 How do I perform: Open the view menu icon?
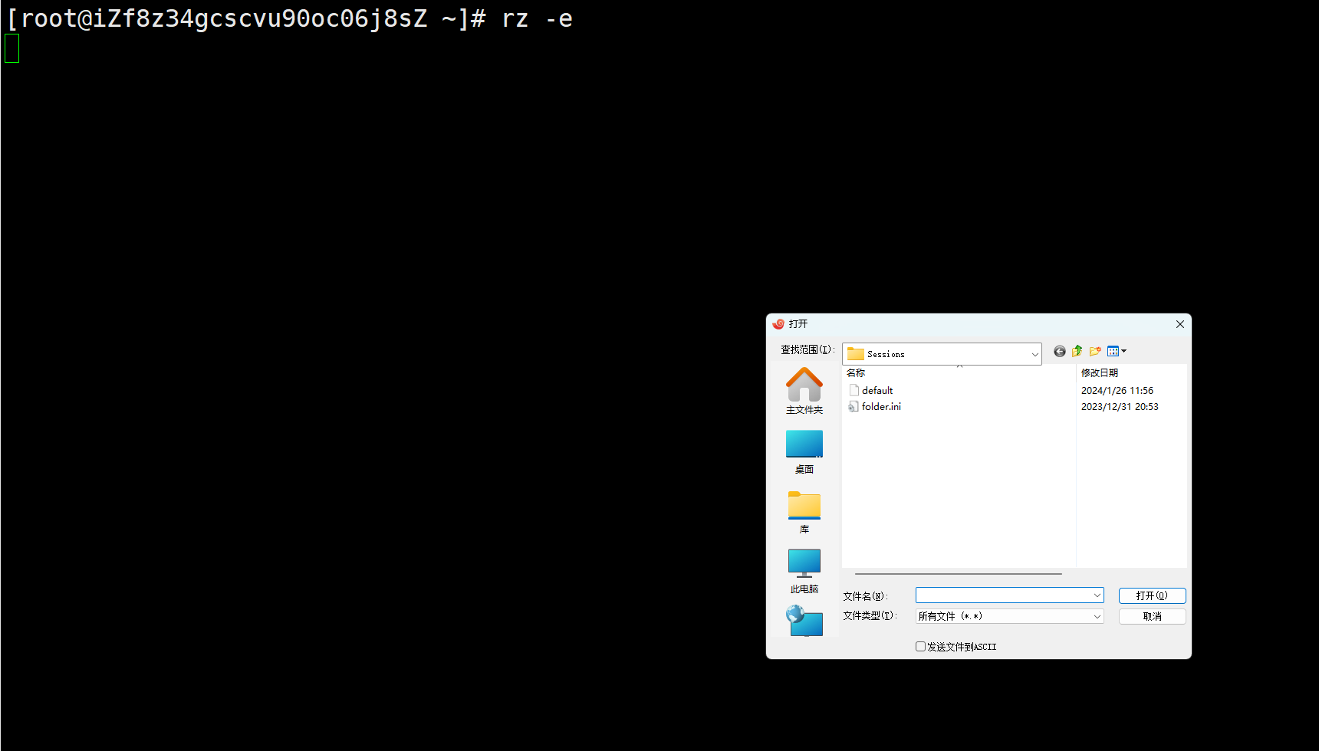[x=1117, y=351]
